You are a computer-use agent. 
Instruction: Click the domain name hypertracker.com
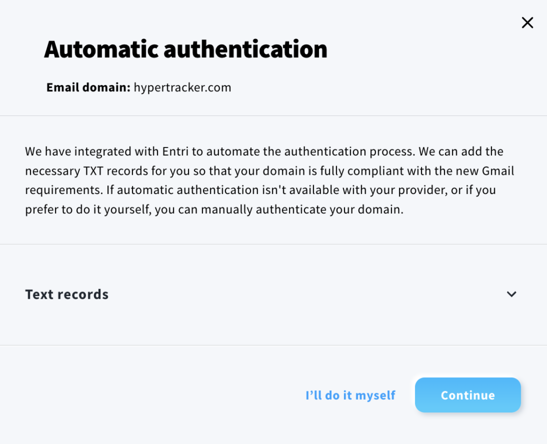(x=182, y=87)
